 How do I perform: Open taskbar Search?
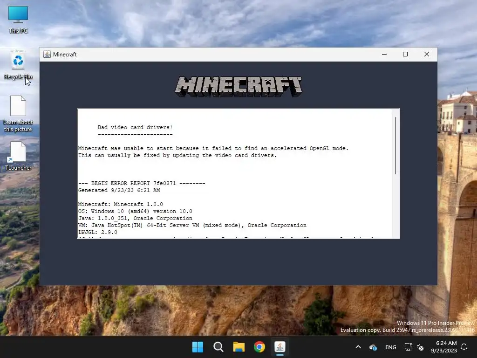click(x=218, y=347)
